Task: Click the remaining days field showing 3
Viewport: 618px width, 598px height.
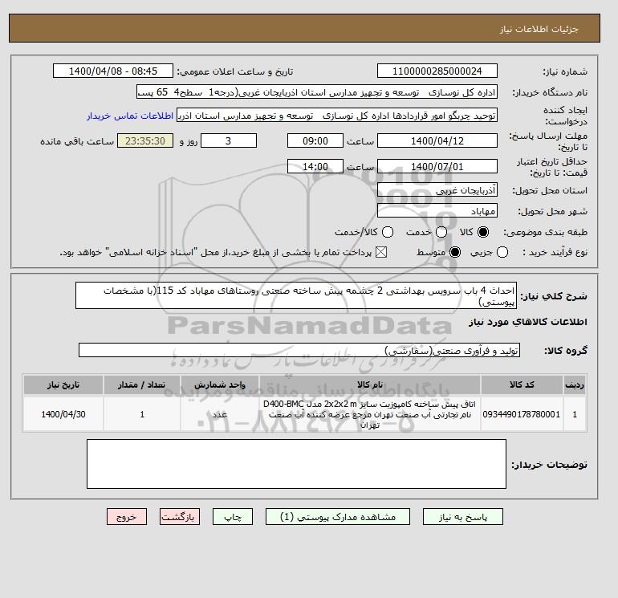Action: pyautogui.click(x=229, y=140)
